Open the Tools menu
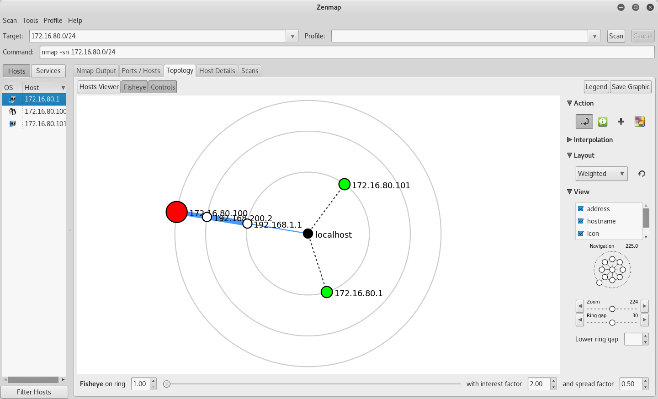 click(x=30, y=21)
